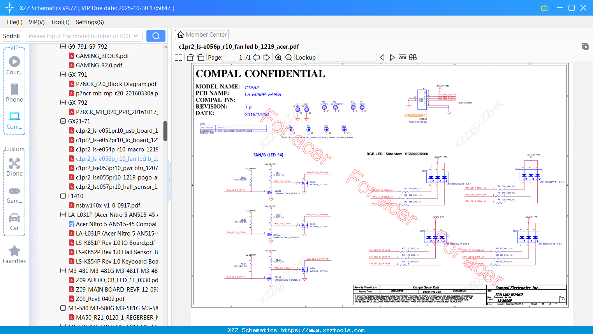Open GAMING_BLOCK.pdf

(x=99, y=56)
